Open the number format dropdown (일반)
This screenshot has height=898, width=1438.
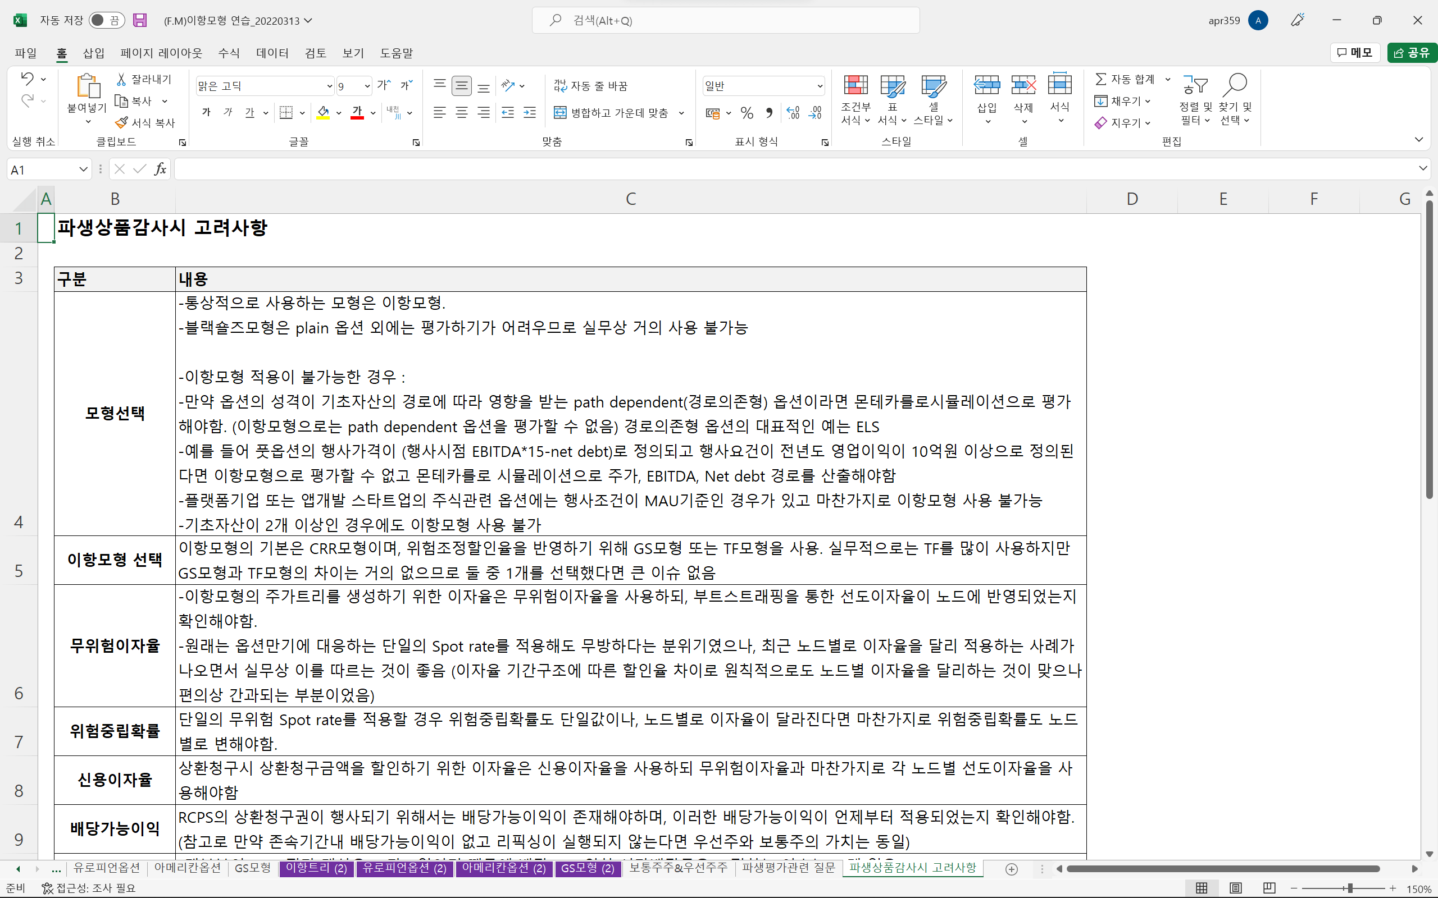820,86
